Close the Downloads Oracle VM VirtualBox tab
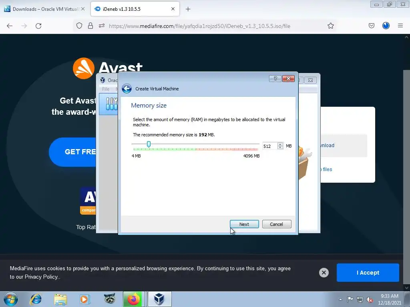The image size is (410, 307). [83, 9]
